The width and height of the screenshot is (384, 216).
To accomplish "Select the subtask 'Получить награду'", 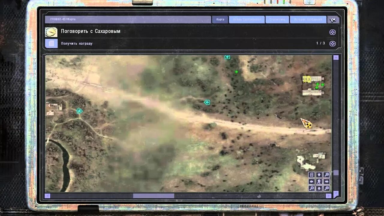I will tap(77, 43).
